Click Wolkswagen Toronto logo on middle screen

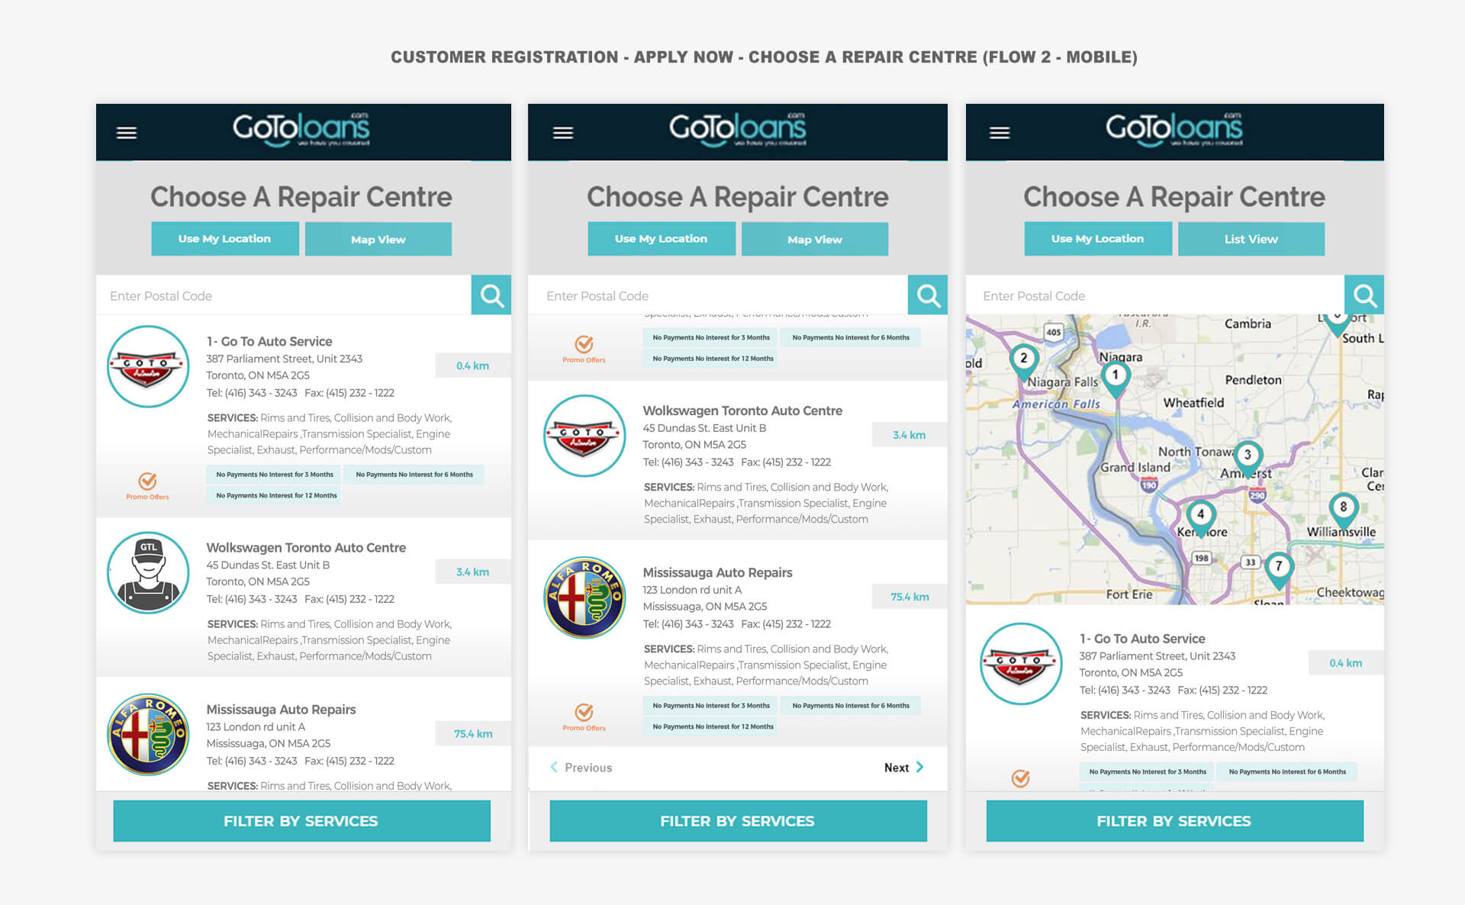584,436
